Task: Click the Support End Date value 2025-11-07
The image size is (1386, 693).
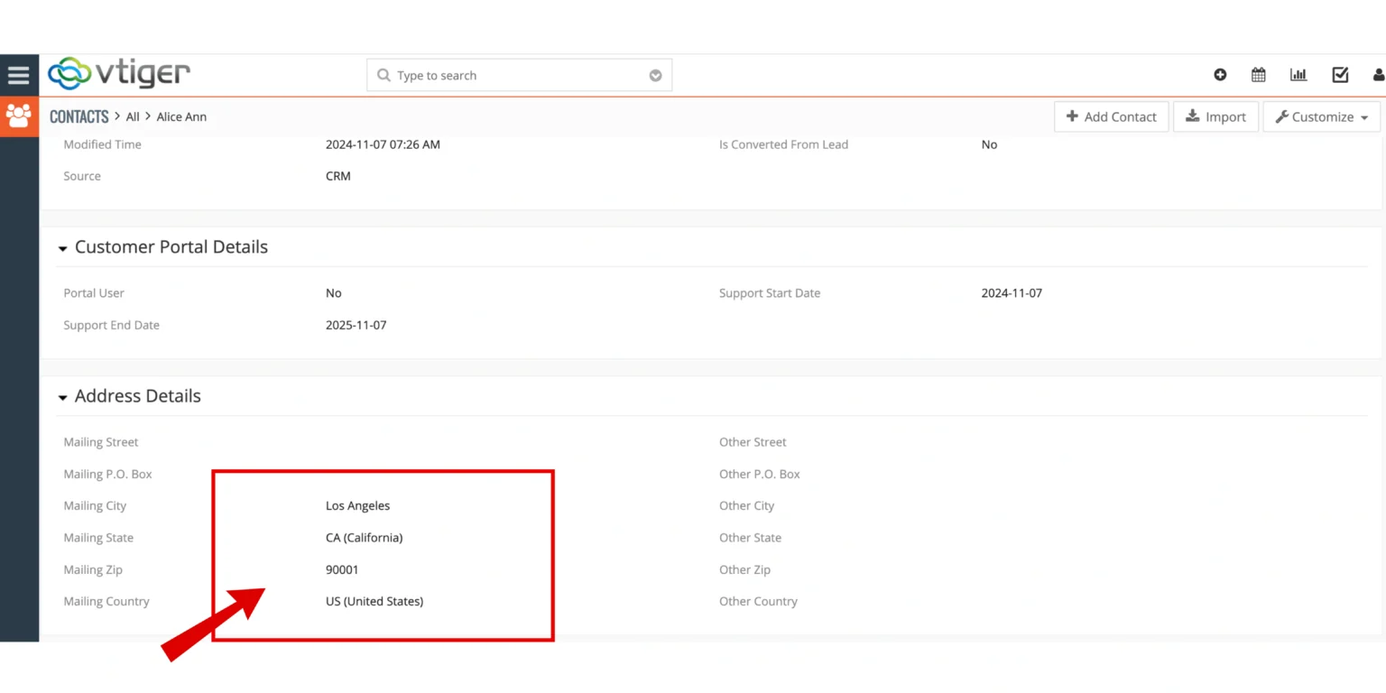Action: tap(356, 325)
